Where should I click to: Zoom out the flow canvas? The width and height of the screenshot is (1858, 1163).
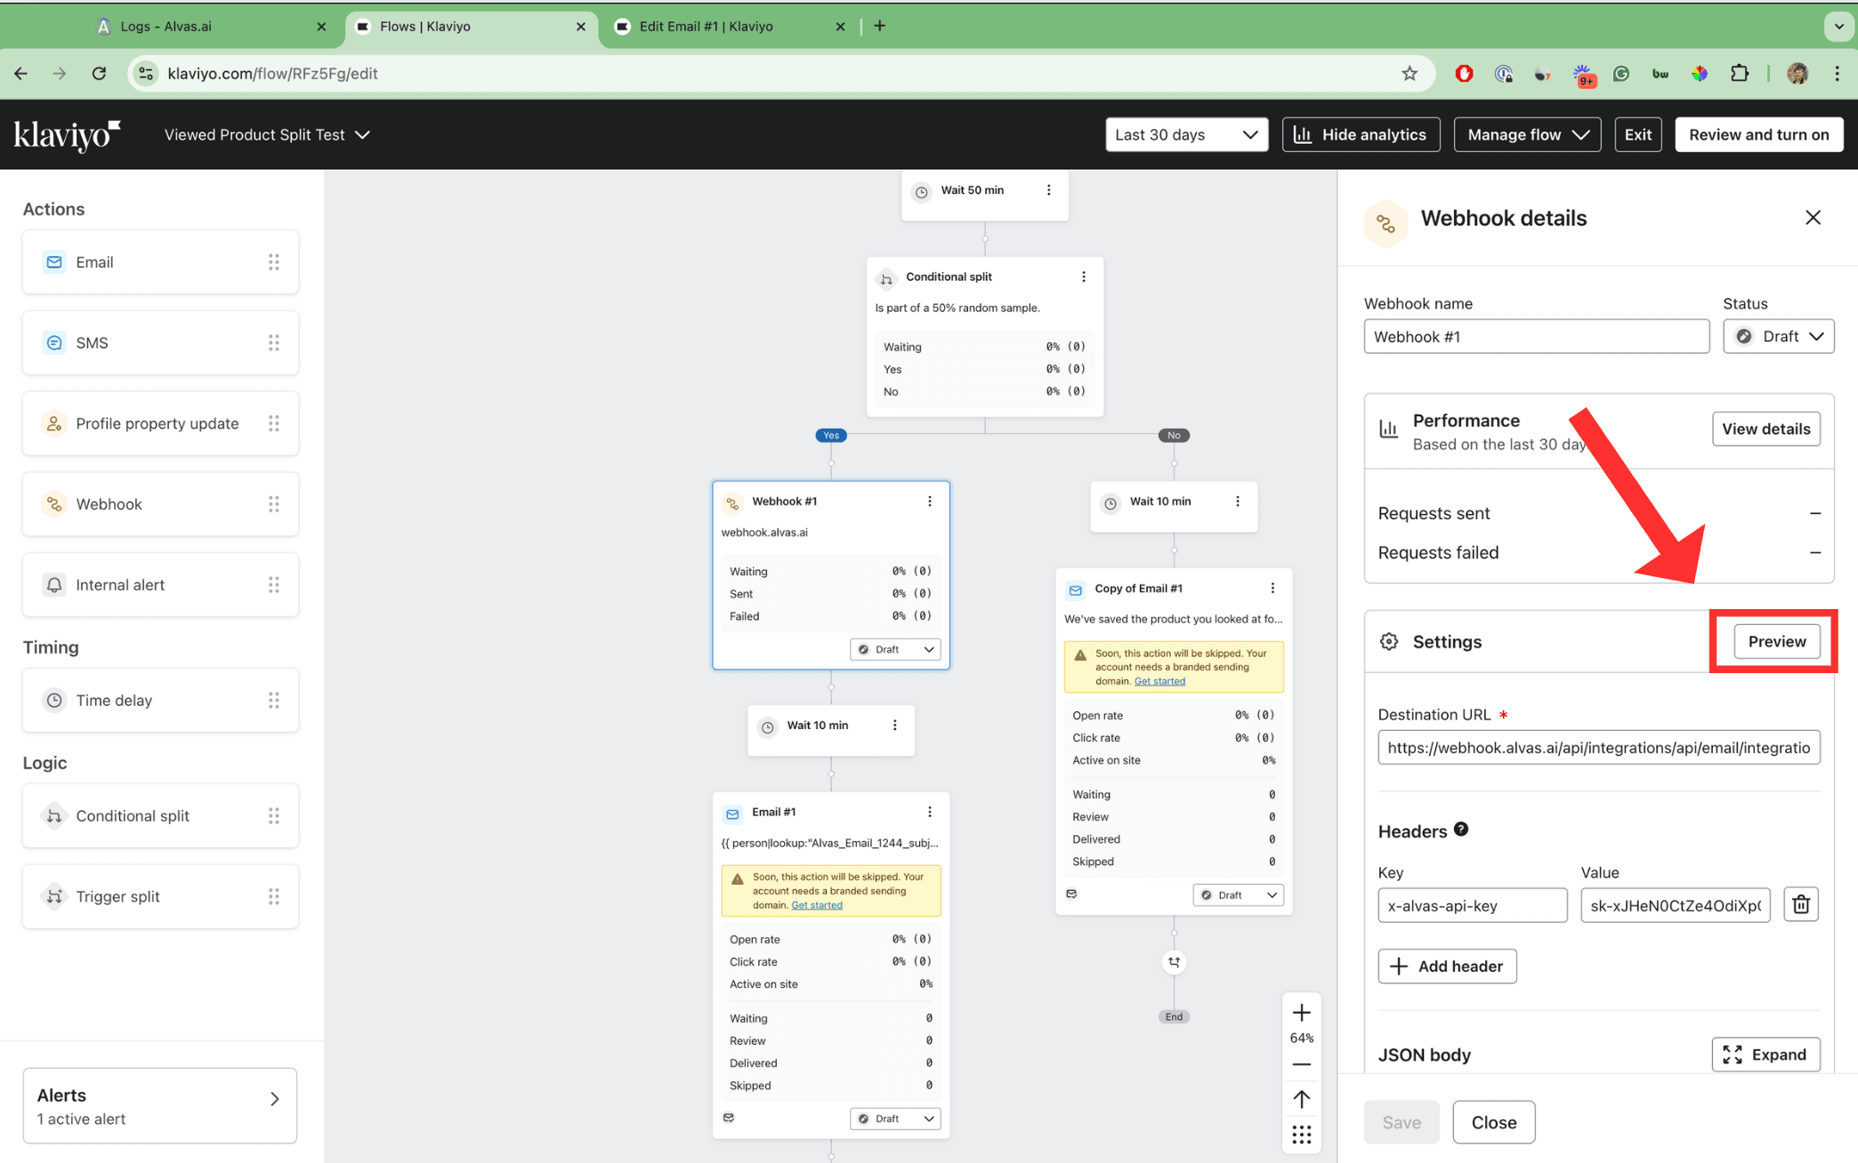point(1302,1064)
